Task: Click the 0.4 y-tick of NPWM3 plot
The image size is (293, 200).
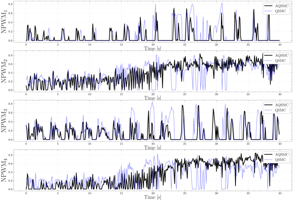Action: pos(10,122)
